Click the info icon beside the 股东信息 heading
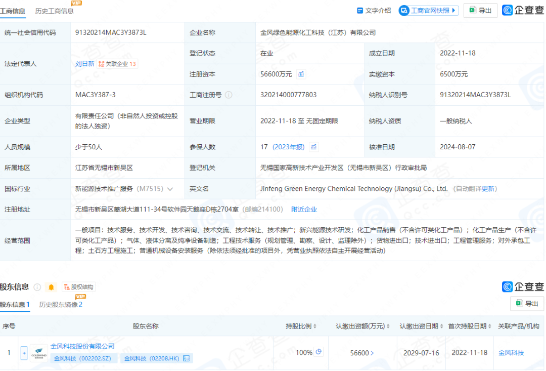Image resolution: width=546 pixels, height=371 pixels. pos(37,287)
